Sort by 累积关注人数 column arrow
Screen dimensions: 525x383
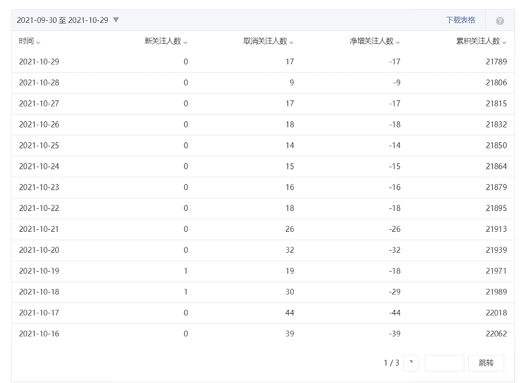(504, 43)
